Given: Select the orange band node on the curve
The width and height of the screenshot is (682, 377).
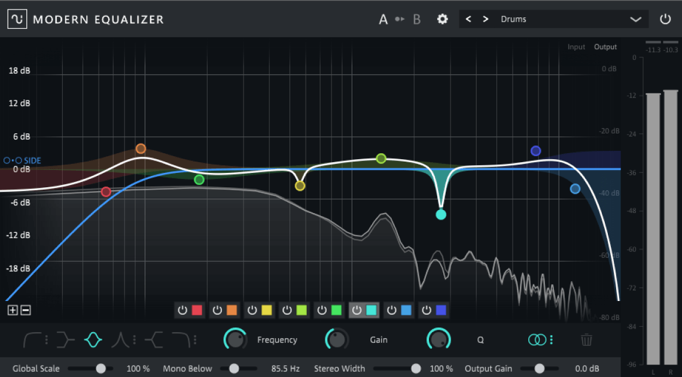Looking at the screenshot, I should (x=141, y=149).
